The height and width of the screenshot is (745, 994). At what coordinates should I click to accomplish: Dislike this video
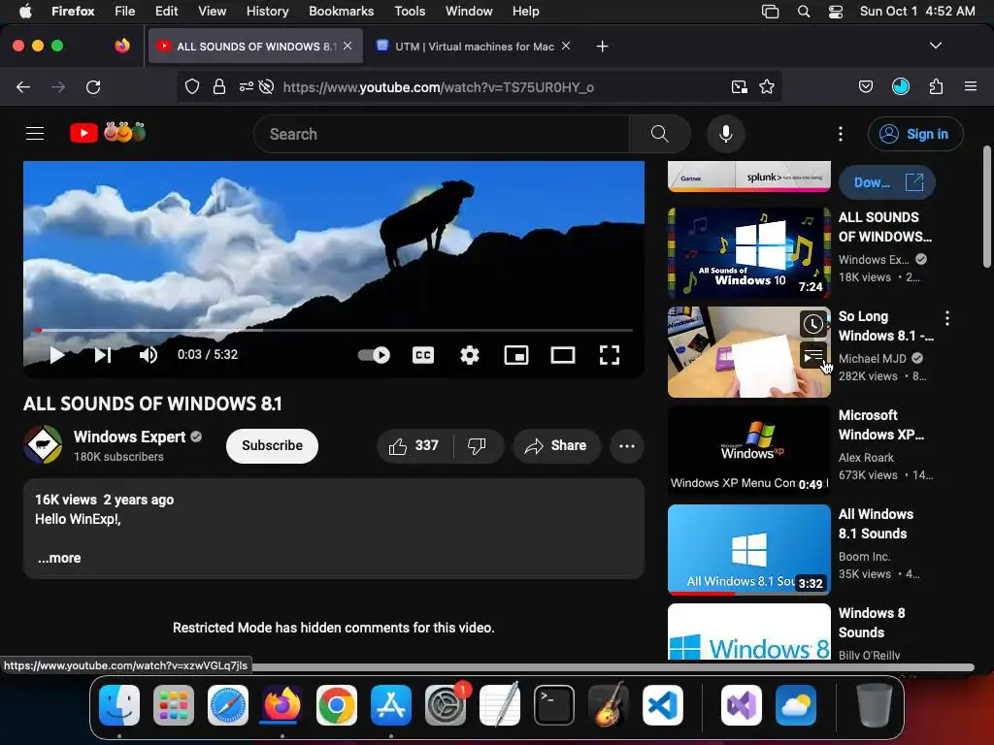click(478, 446)
